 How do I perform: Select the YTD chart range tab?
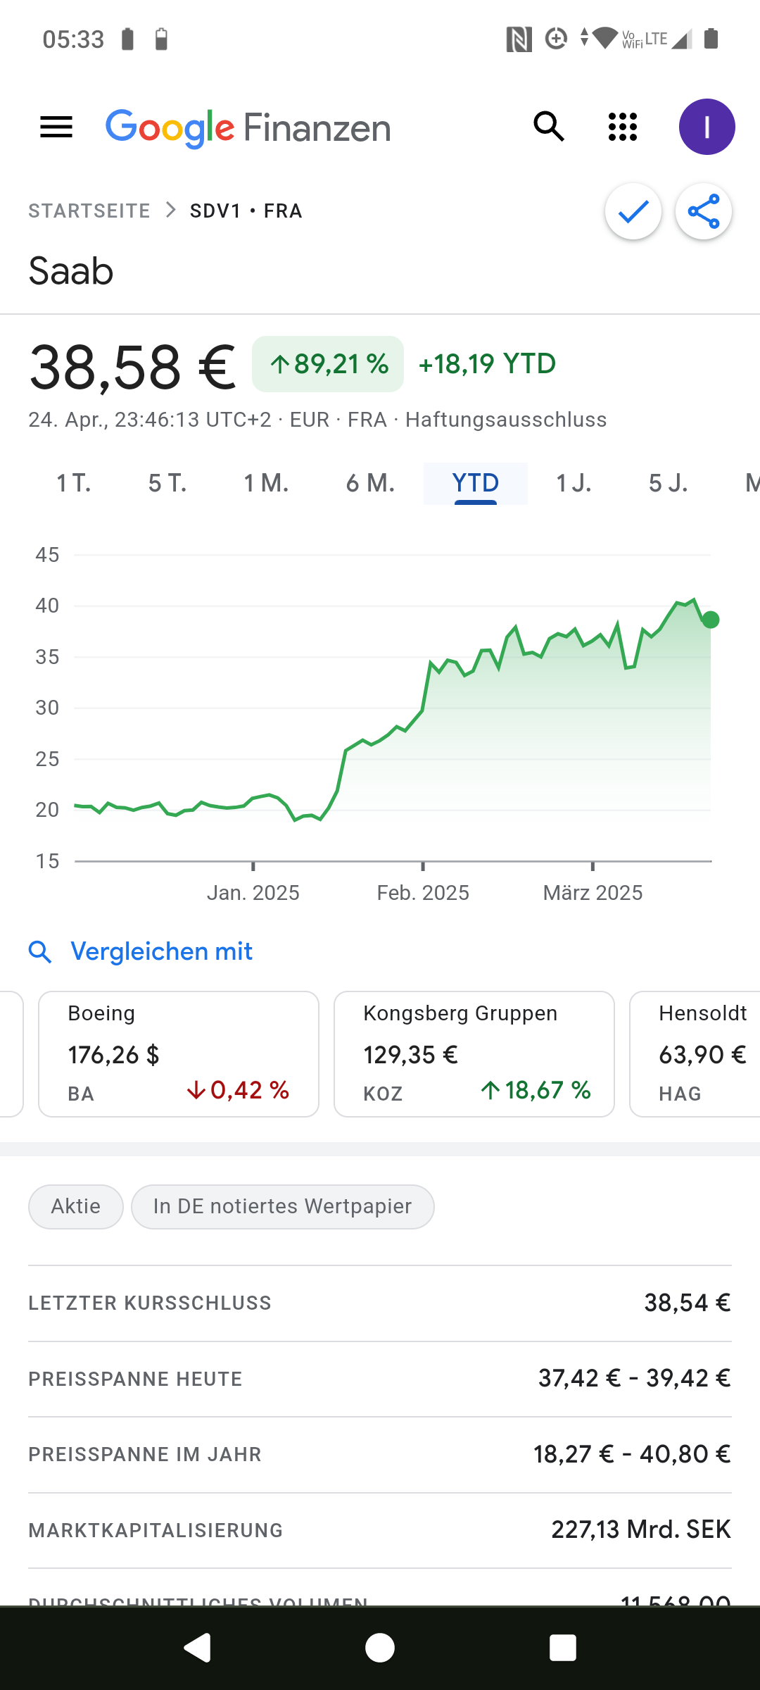pyautogui.click(x=476, y=484)
